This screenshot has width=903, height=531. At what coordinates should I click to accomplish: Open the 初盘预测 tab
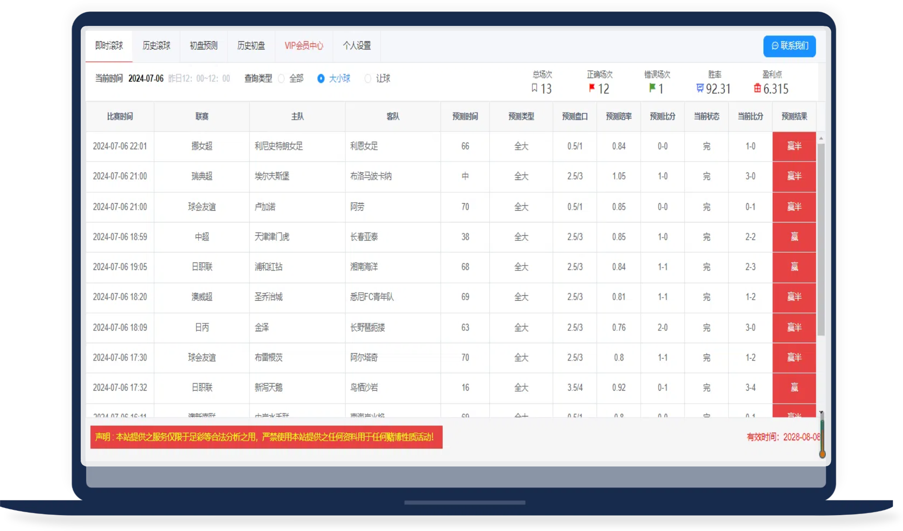[204, 46]
